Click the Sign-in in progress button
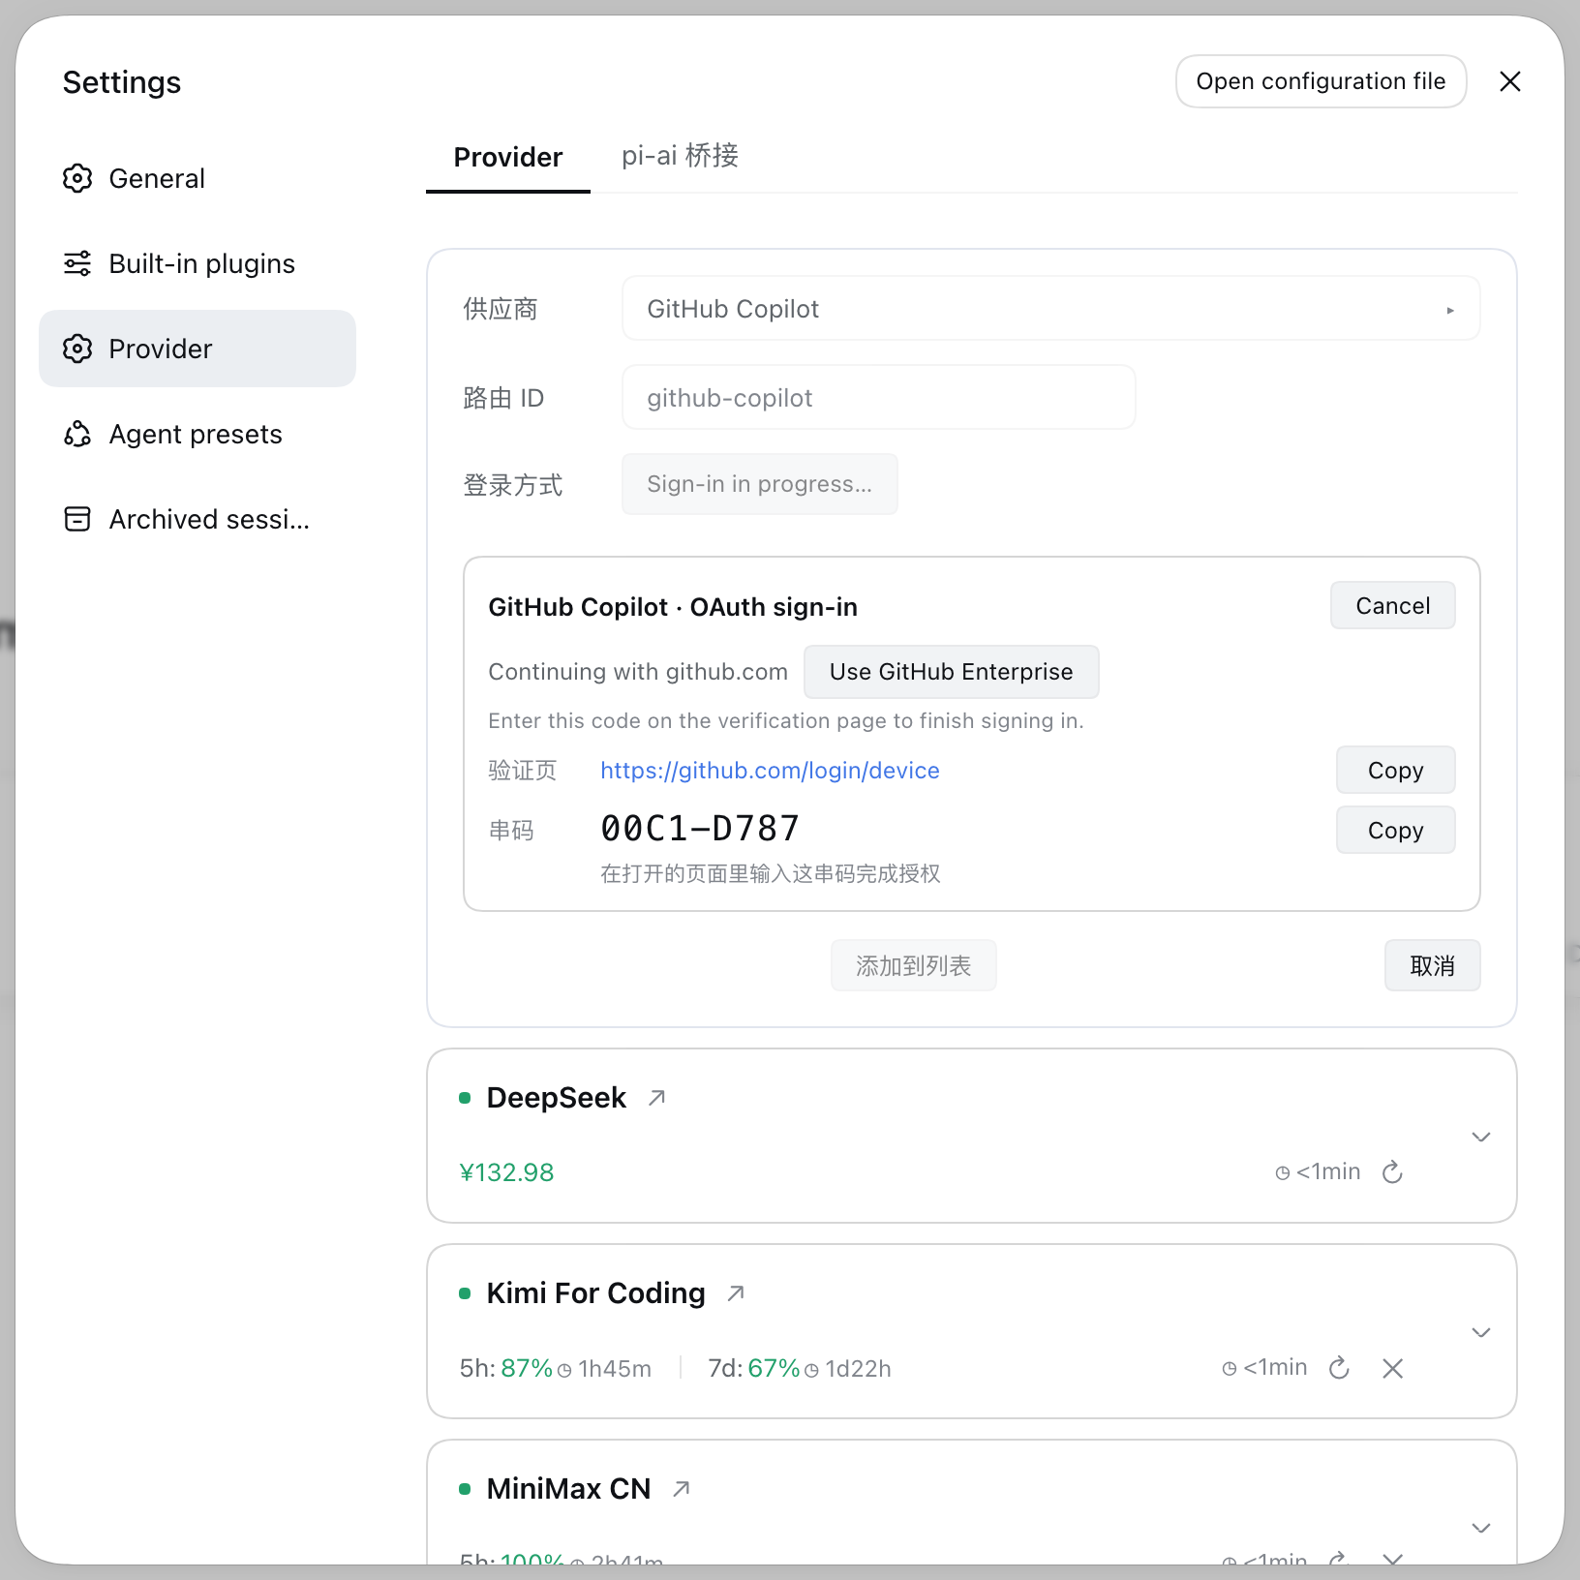Image resolution: width=1580 pixels, height=1580 pixels. point(759,484)
